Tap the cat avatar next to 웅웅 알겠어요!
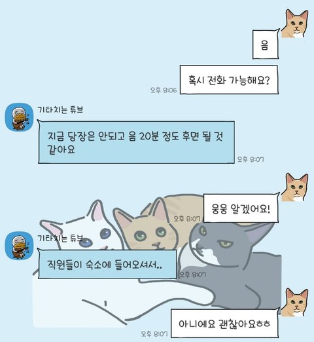The height and width of the screenshot is (342, 314). tap(295, 187)
